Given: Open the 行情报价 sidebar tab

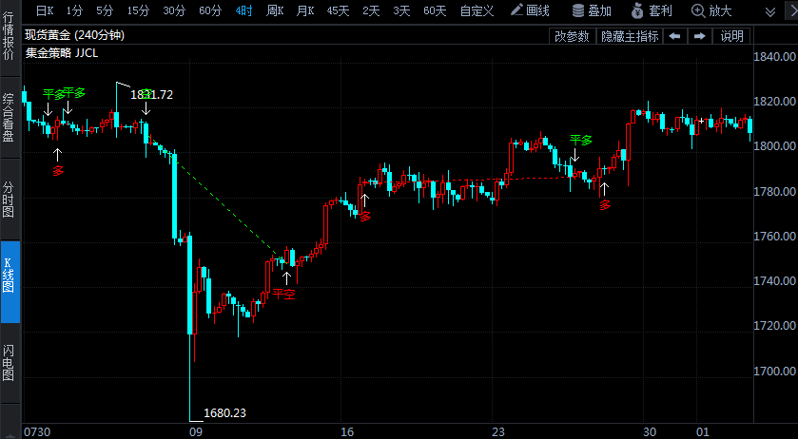Looking at the screenshot, I should pos(9,35).
